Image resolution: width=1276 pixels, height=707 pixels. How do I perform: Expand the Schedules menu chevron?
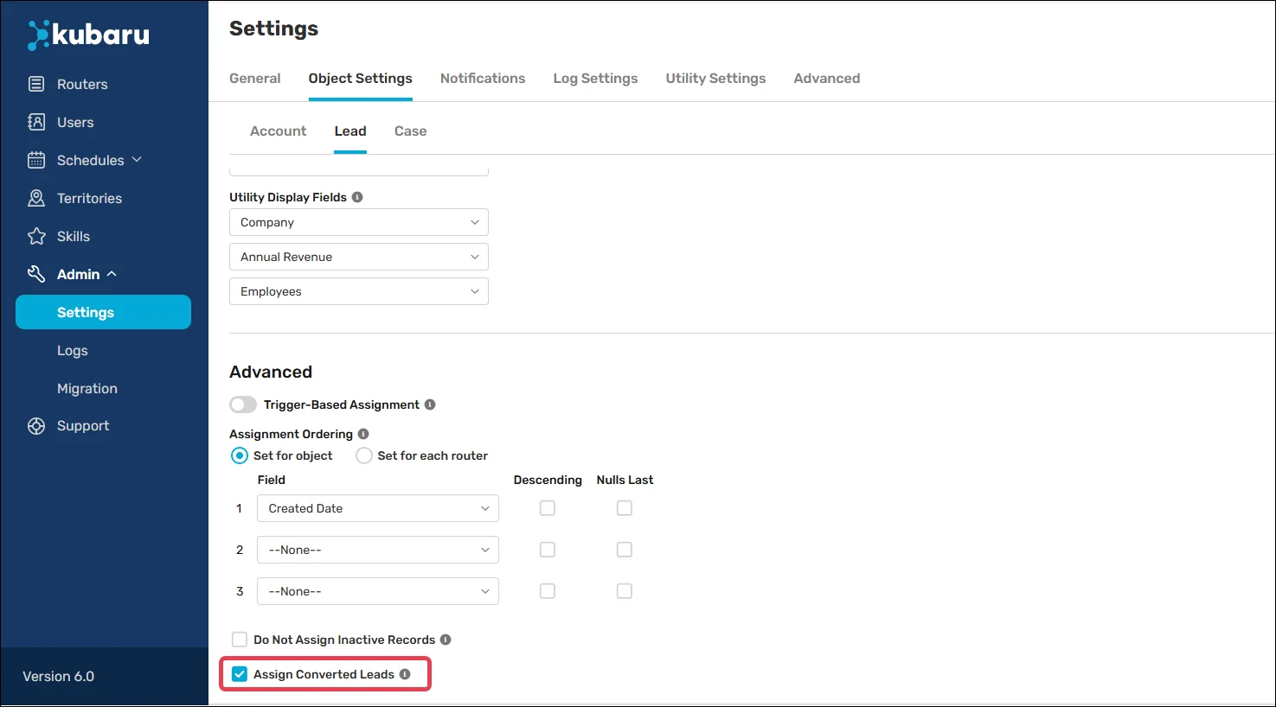click(137, 160)
